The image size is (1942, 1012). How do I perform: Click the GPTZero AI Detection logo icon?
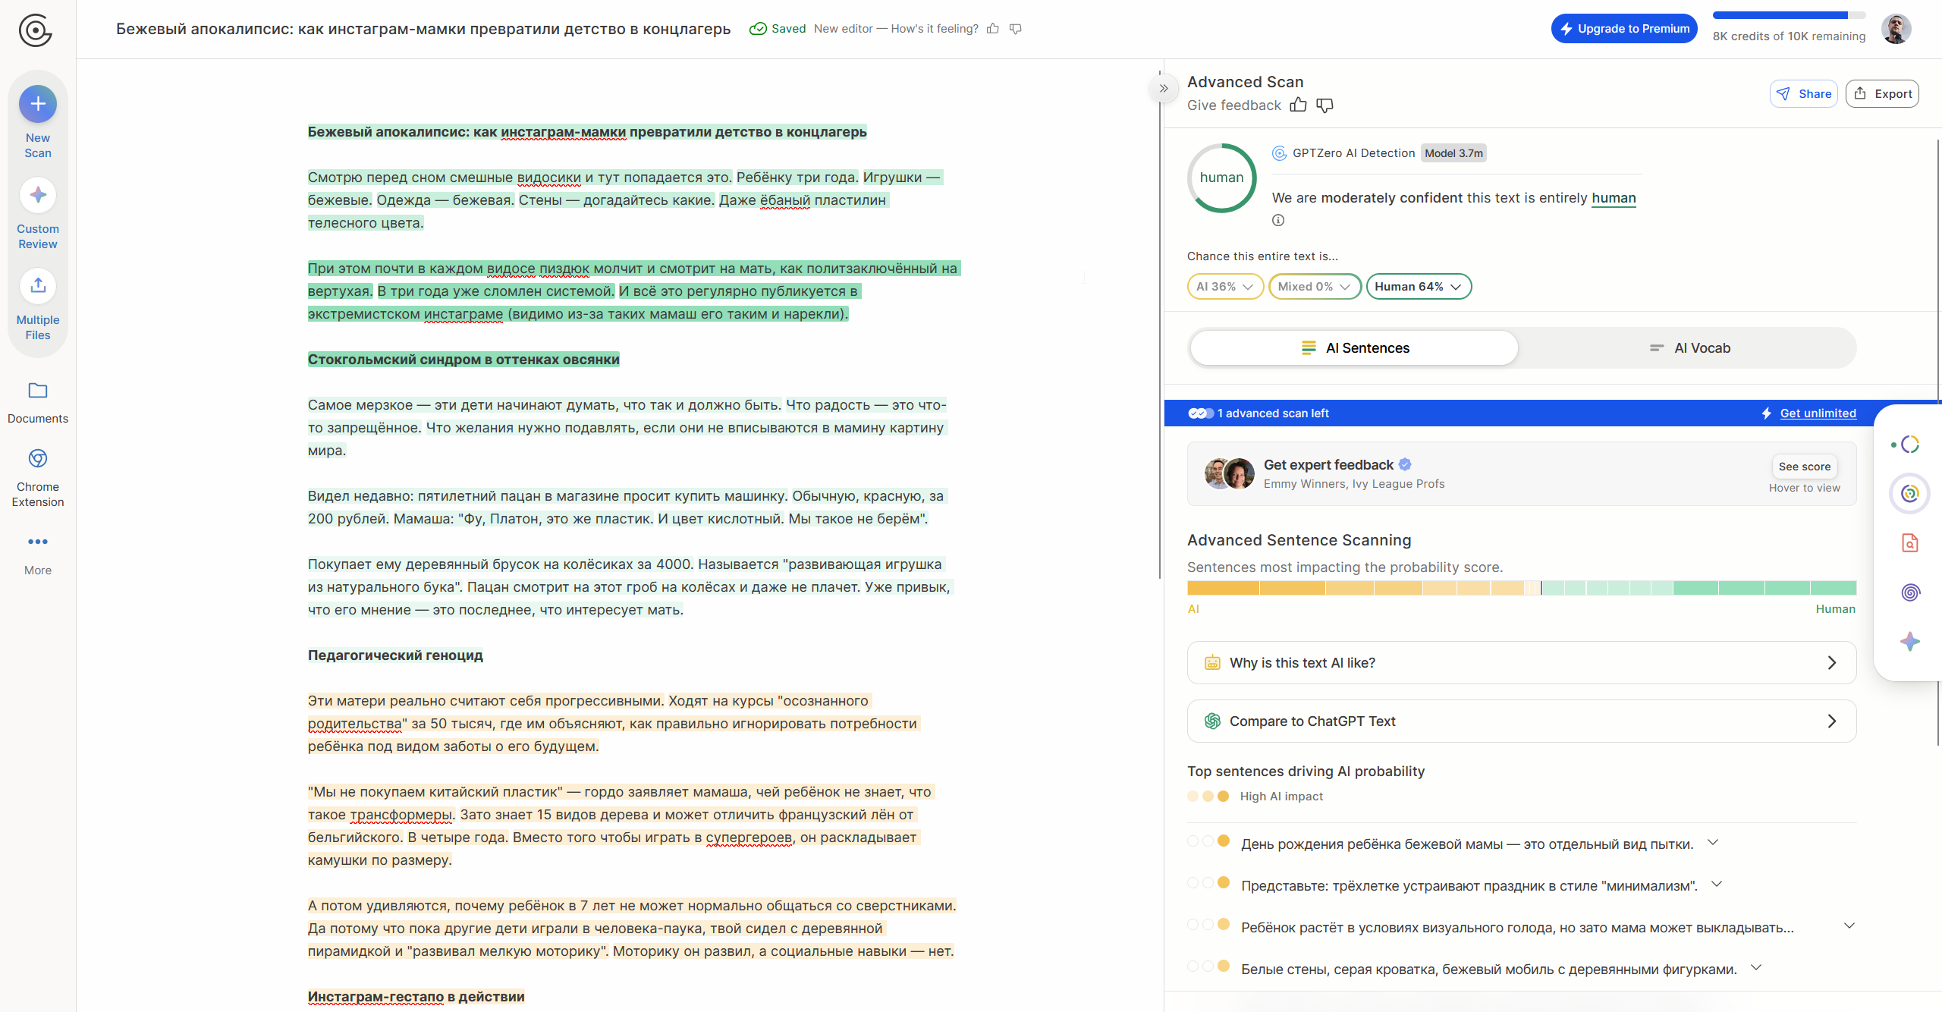click(1279, 153)
